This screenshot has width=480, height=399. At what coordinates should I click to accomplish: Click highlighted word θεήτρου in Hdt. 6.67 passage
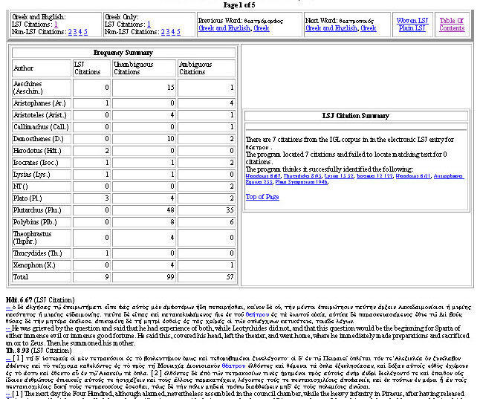(257, 314)
